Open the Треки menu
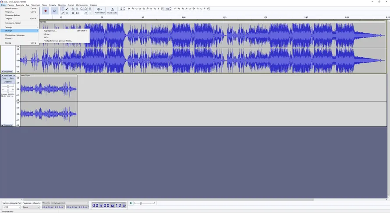This screenshot has height=213, width=390. click(45, 5)
